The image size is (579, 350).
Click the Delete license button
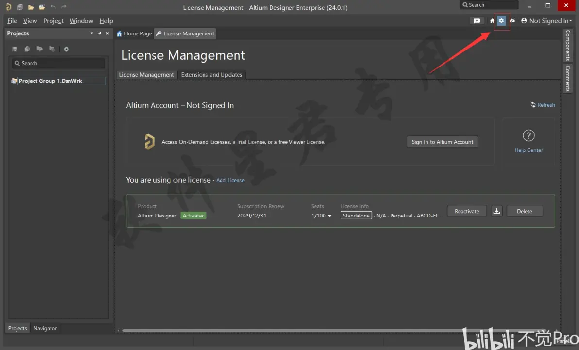point(524,211)
